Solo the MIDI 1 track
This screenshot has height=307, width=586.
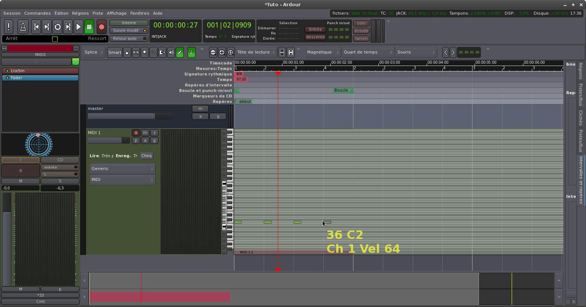(x=155, y=133)
